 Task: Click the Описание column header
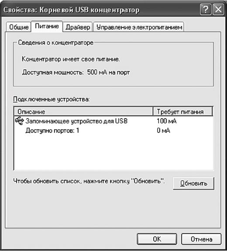click(83, 111)
